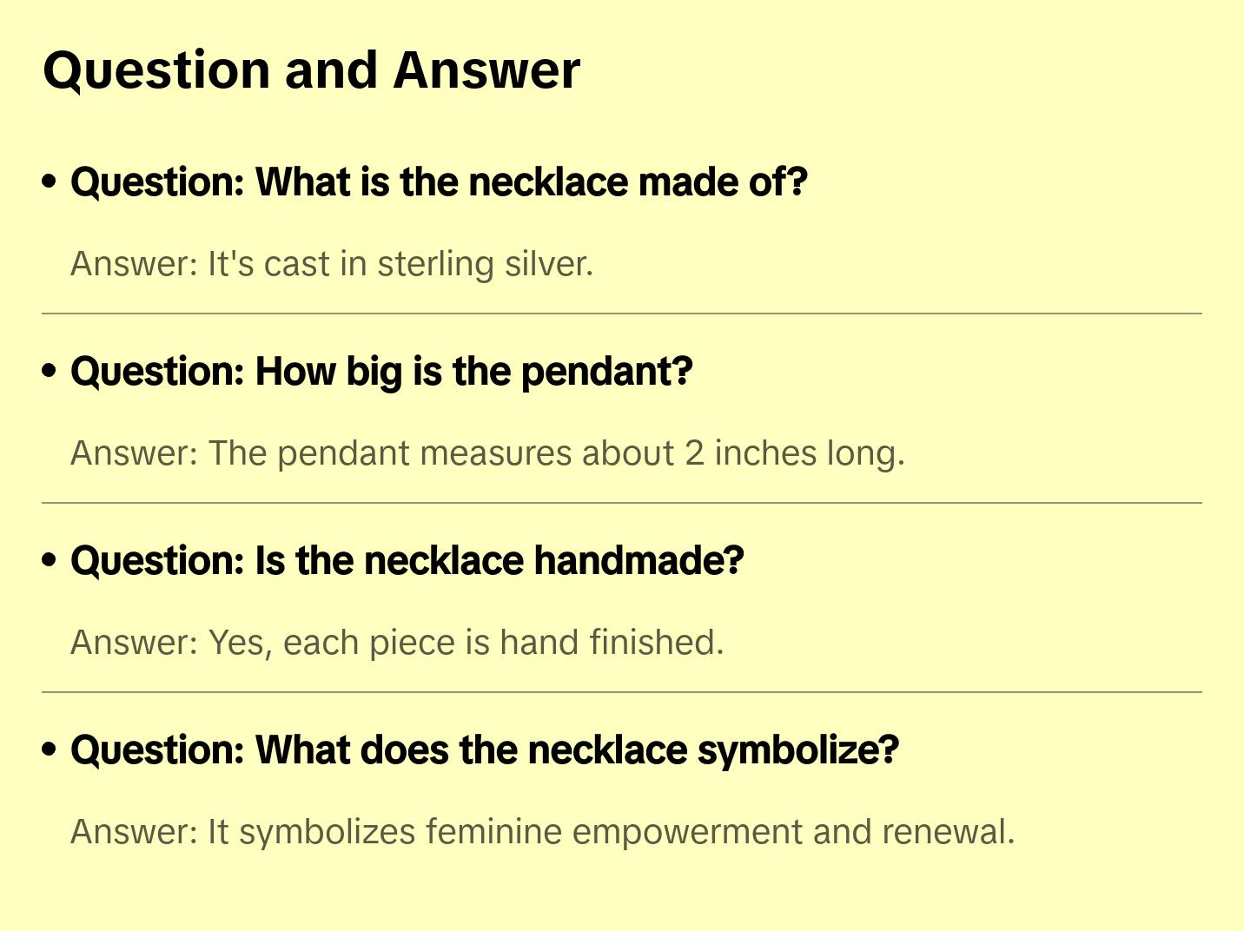Select the question "How big is the pendant?"
This screenshot has height=931, width=1244.
[x=381, y=371]
